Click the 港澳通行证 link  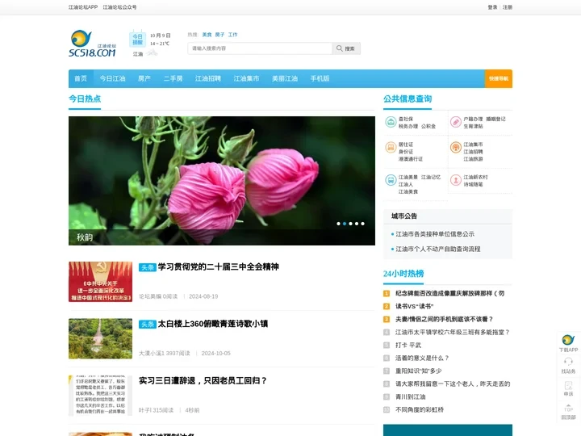coord(411,159)
